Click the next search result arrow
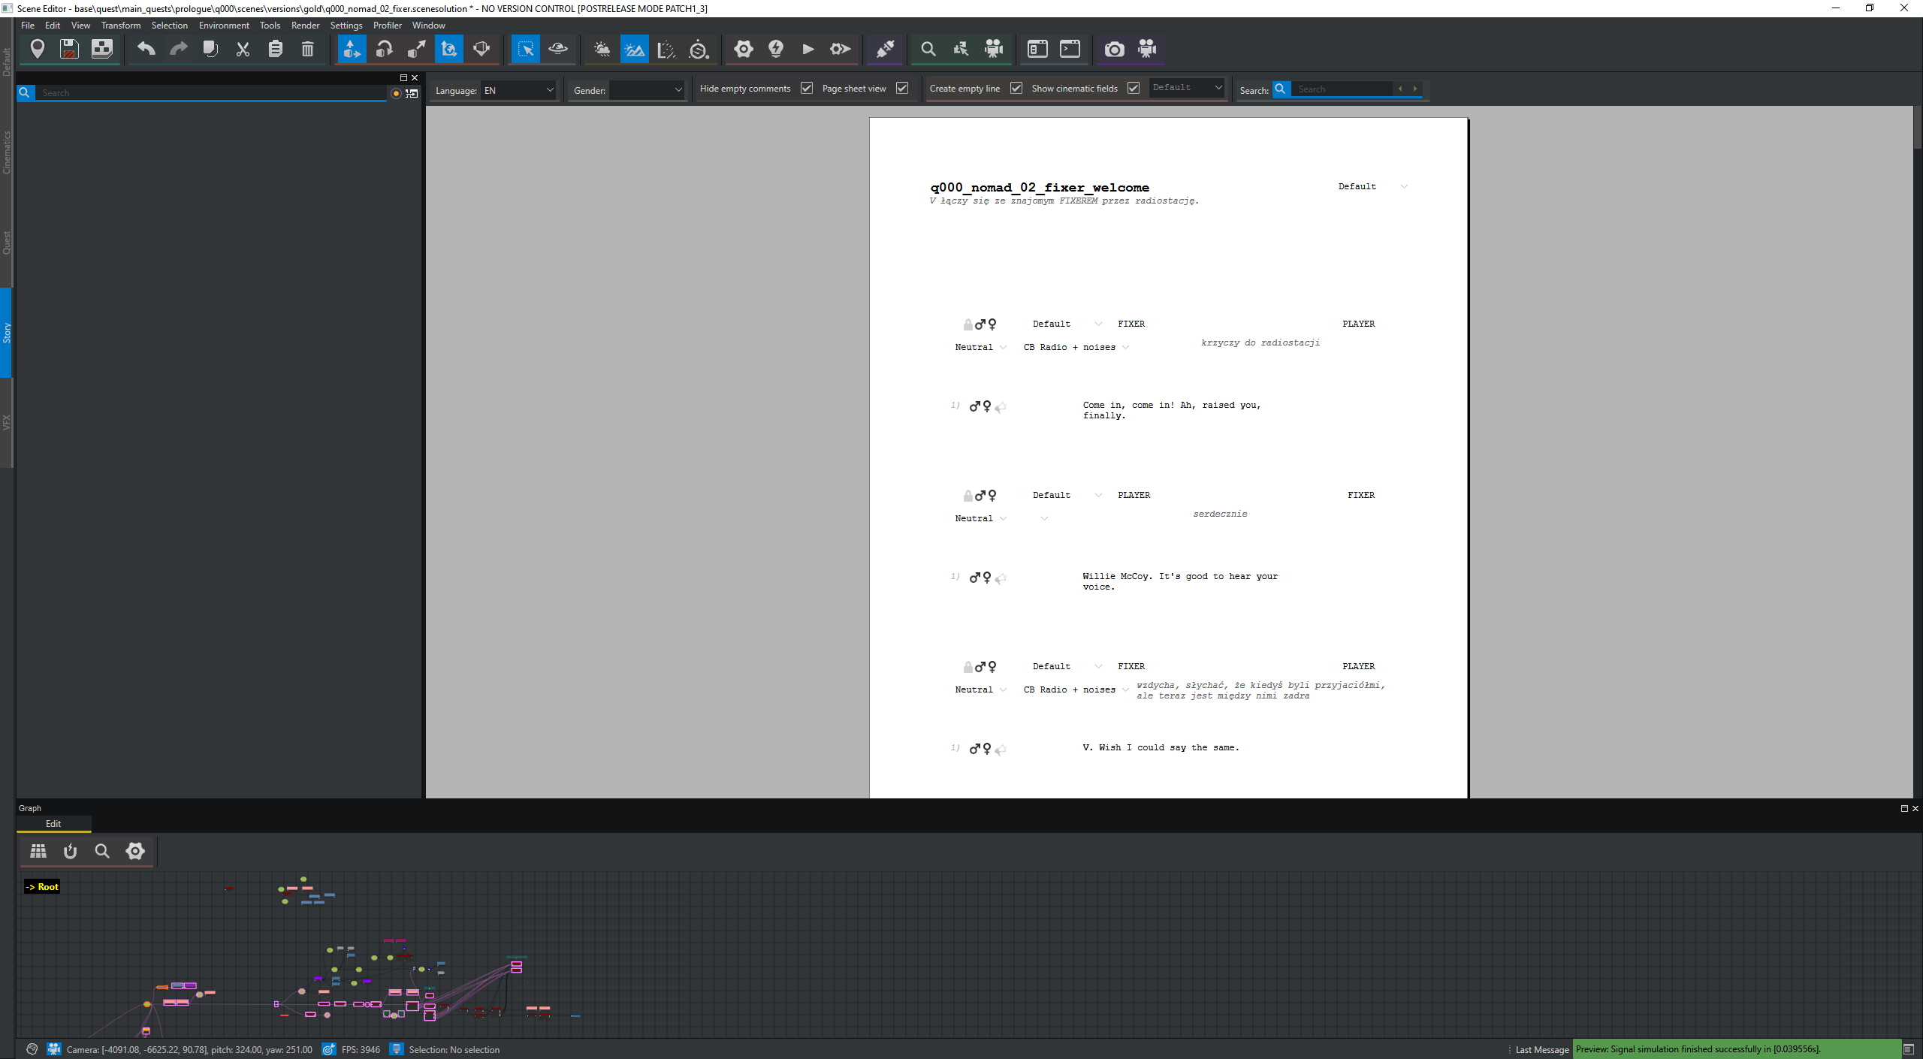The image size is (1923, 1059). (1415, 89)
